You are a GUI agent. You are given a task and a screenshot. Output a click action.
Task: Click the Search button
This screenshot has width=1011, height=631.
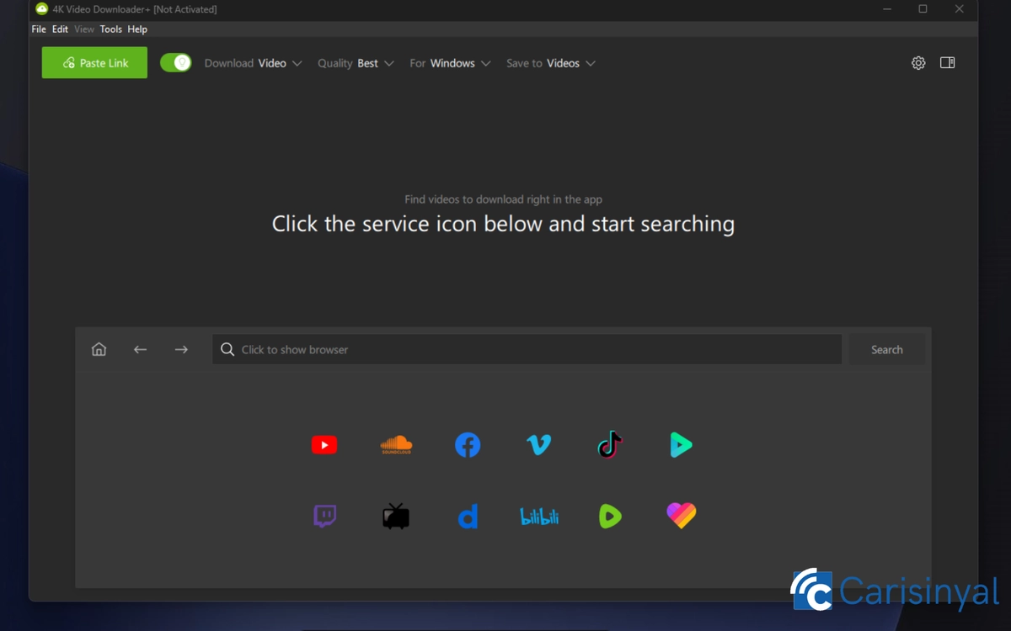(x=886, y=349)
